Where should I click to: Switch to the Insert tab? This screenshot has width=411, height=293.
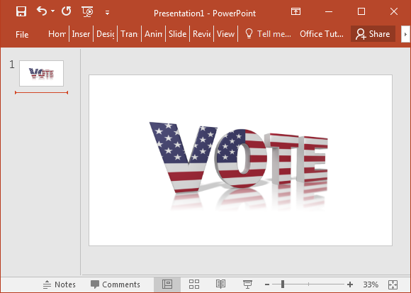(81, 34)
